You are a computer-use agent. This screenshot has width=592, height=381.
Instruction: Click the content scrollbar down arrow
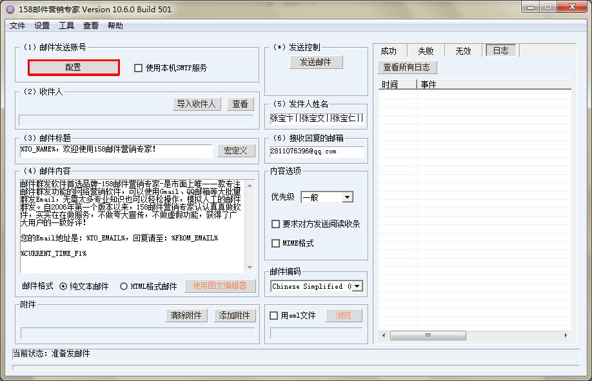(250, 268)
